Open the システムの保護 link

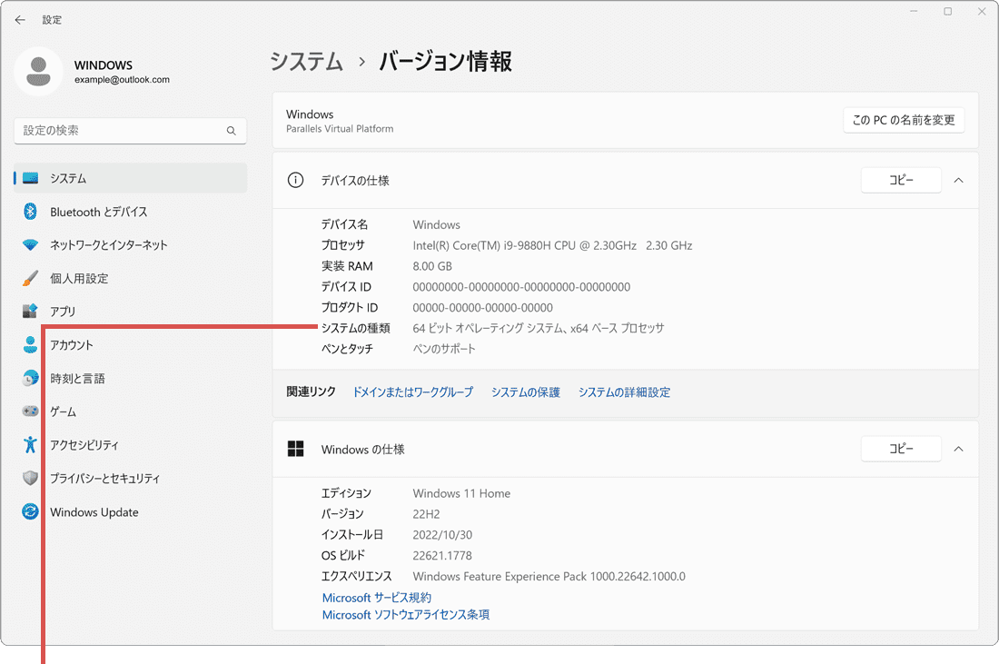(525, 391)
